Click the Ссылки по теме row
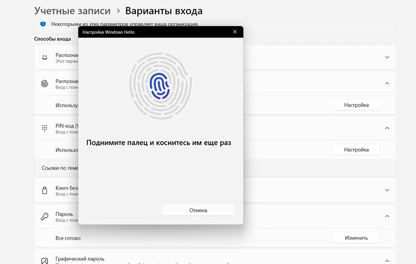The height and width of the screenshot is (264, 416). [x=215, y=168]
